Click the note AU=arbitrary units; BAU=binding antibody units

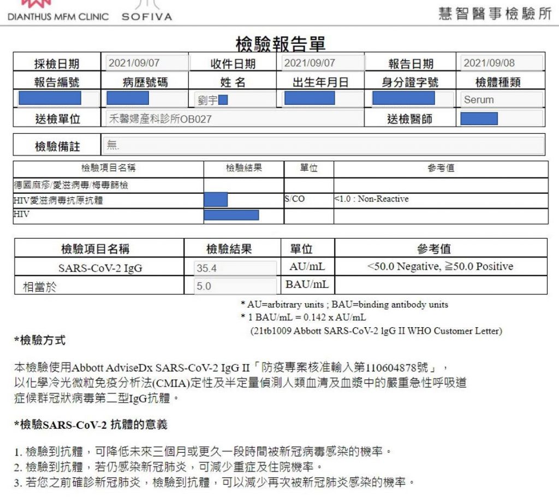tap(344, 304)
